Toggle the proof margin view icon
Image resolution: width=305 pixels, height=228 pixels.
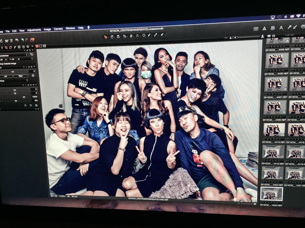point(45,46)
